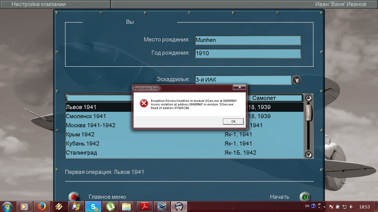Open Action Center flag icon
This screenshot has width=378, height=212.
point(331,206)
